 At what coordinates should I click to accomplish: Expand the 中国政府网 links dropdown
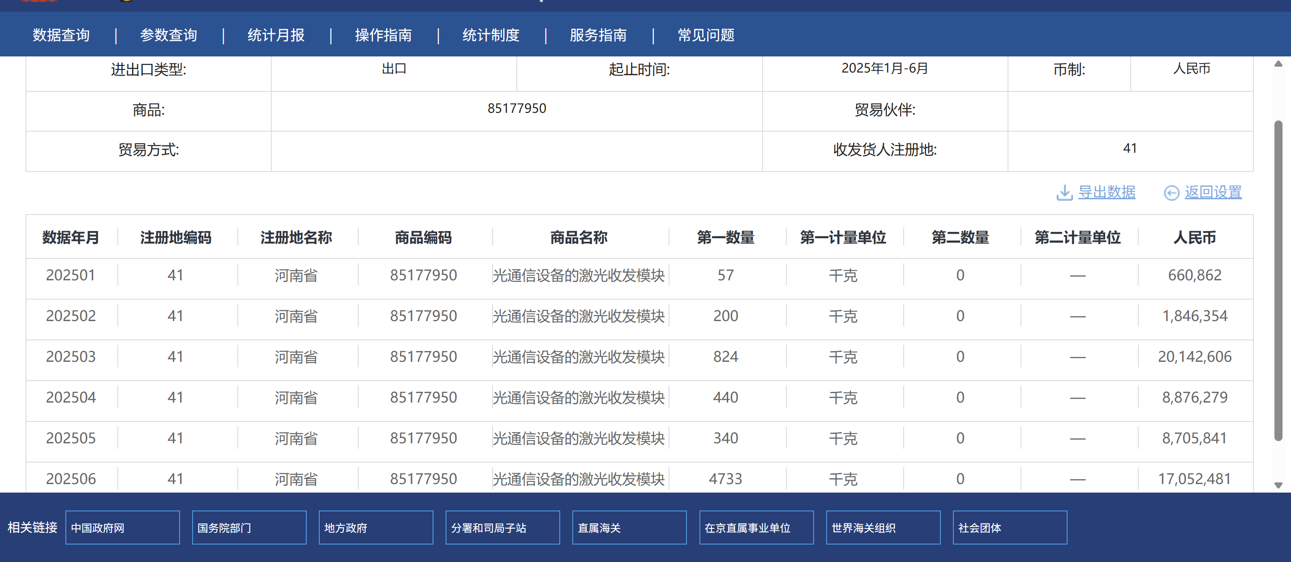[122, 528]
